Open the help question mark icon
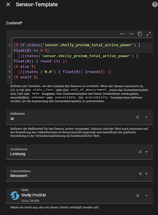Screen dimensions: 158x215 tap(155, 4)
